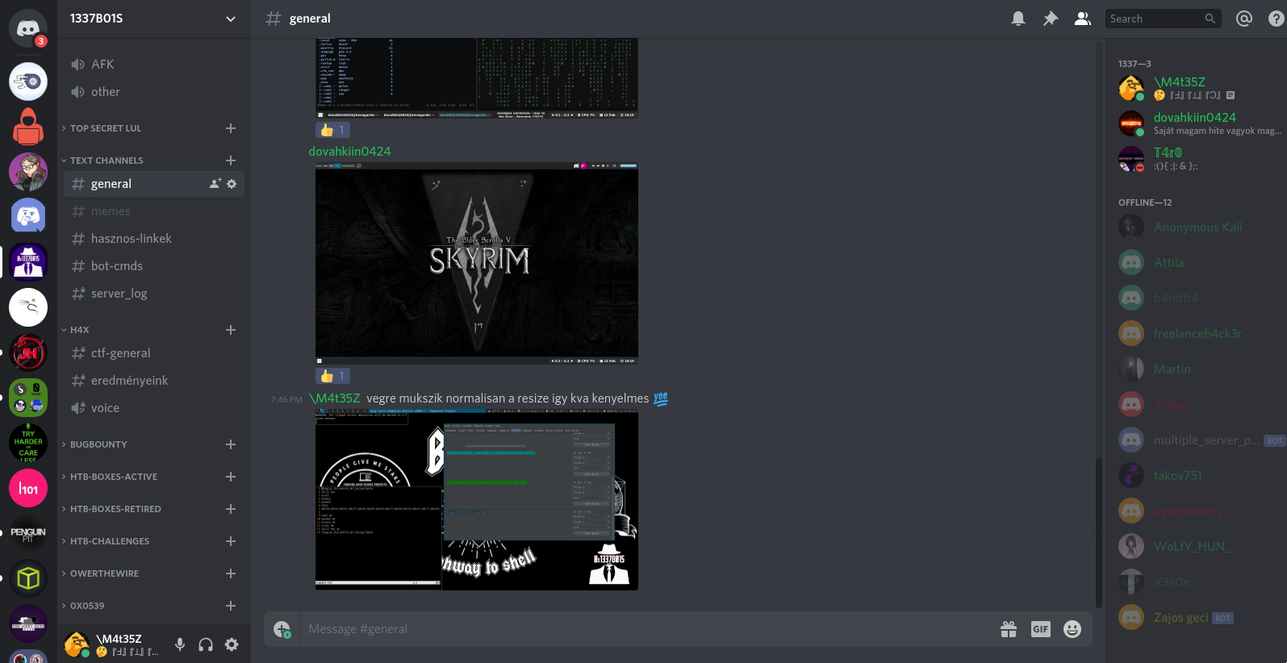Toggle headphones deafen
The width and height of the screenshot is (1287, 663).
(x=206, y=644)
